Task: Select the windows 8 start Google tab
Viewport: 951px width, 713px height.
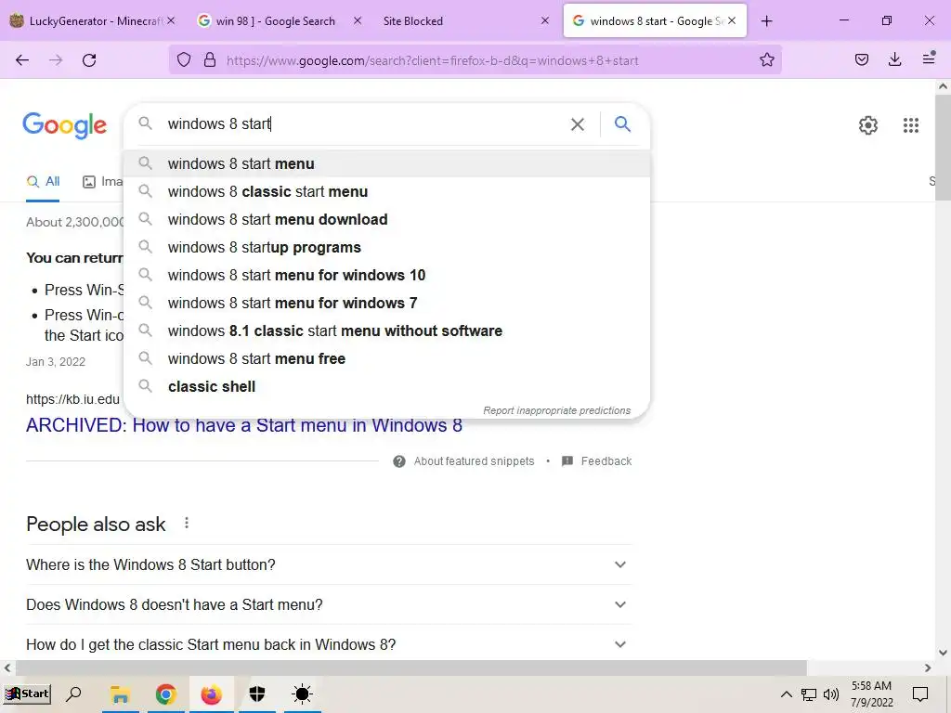Action: point(655,21)
